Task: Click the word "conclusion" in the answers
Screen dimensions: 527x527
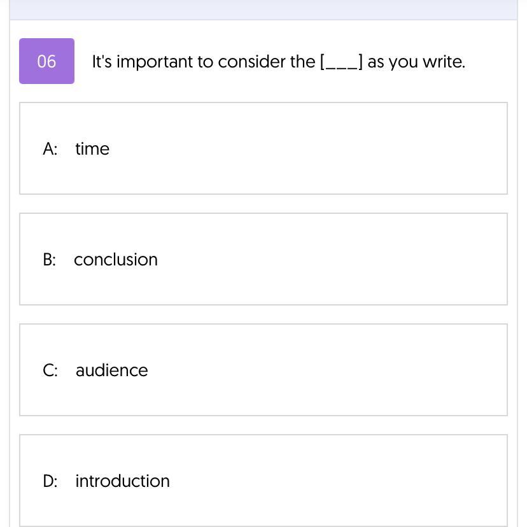Action: [x=116, y=260]
